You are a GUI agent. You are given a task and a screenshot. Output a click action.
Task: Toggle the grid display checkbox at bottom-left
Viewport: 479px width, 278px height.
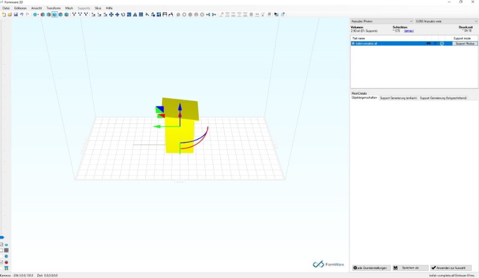(2, 250)
